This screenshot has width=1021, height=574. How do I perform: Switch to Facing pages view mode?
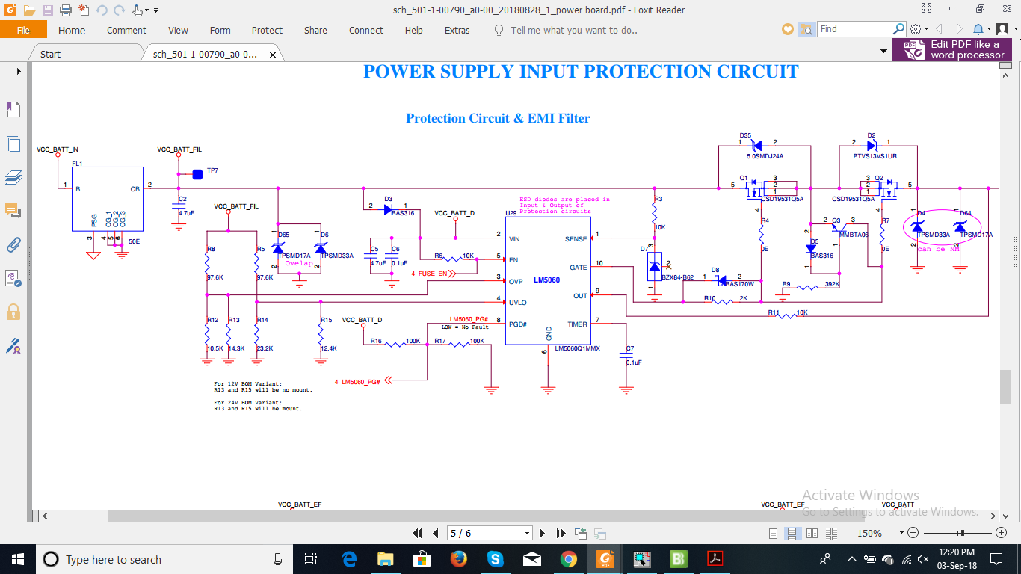[811, 533]
